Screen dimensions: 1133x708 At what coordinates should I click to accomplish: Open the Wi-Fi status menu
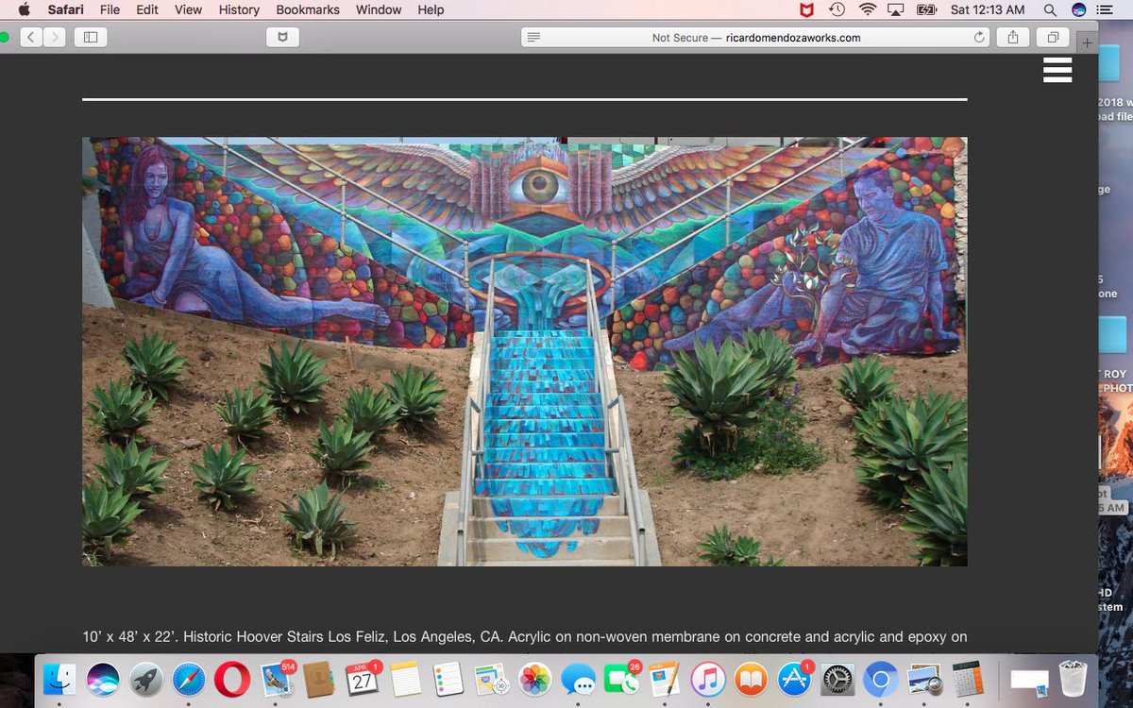(x=868, y=9)
